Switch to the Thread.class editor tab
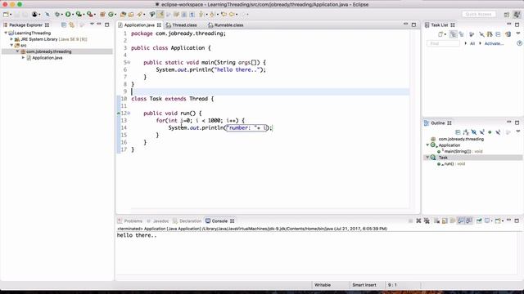524x294 pixels. pos(184,25)
